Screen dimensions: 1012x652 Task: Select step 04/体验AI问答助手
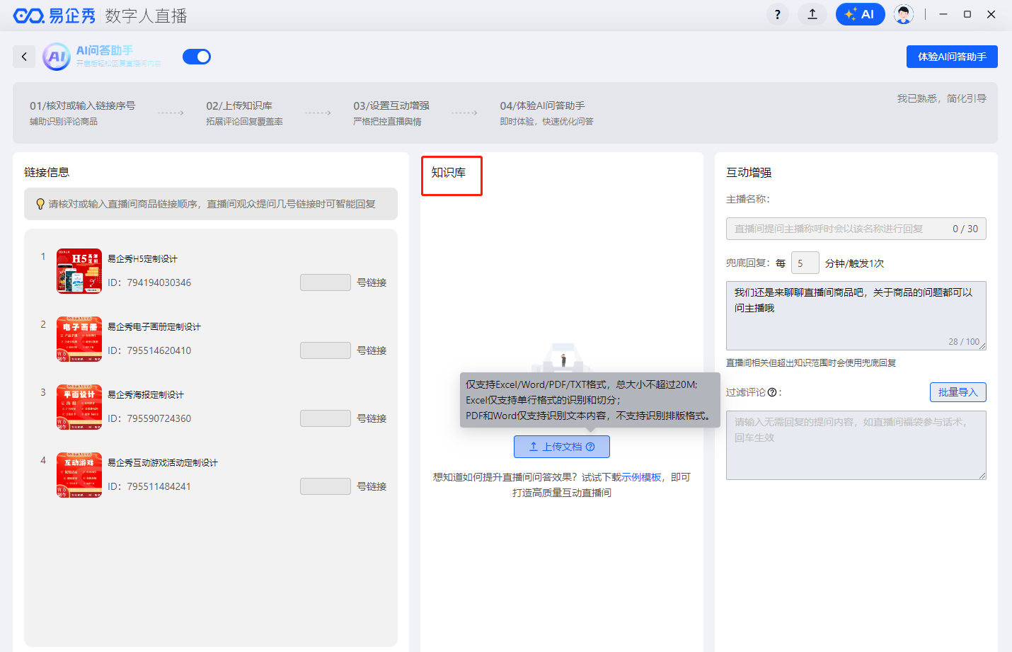[x=546, y=113]
